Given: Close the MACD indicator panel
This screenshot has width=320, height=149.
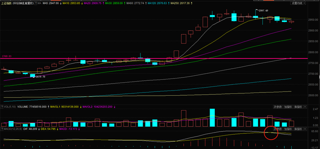Looking at the screenshot, I should (x=305, y=129).
